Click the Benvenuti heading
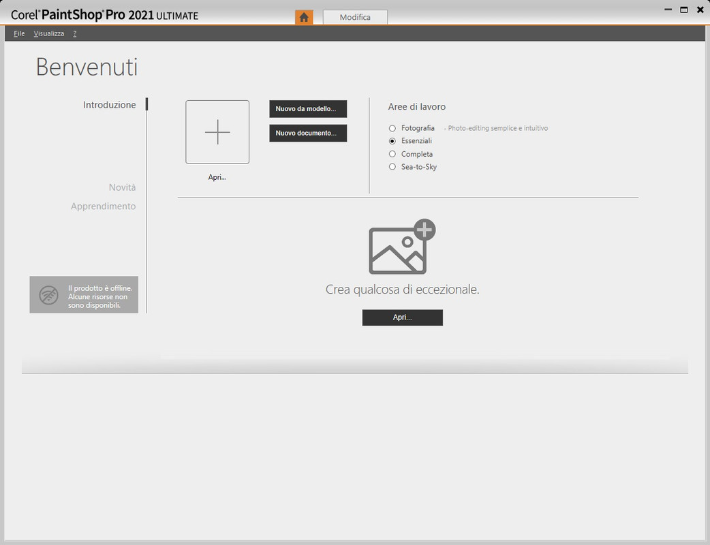 pyautogui.click(x=87, y=67)
